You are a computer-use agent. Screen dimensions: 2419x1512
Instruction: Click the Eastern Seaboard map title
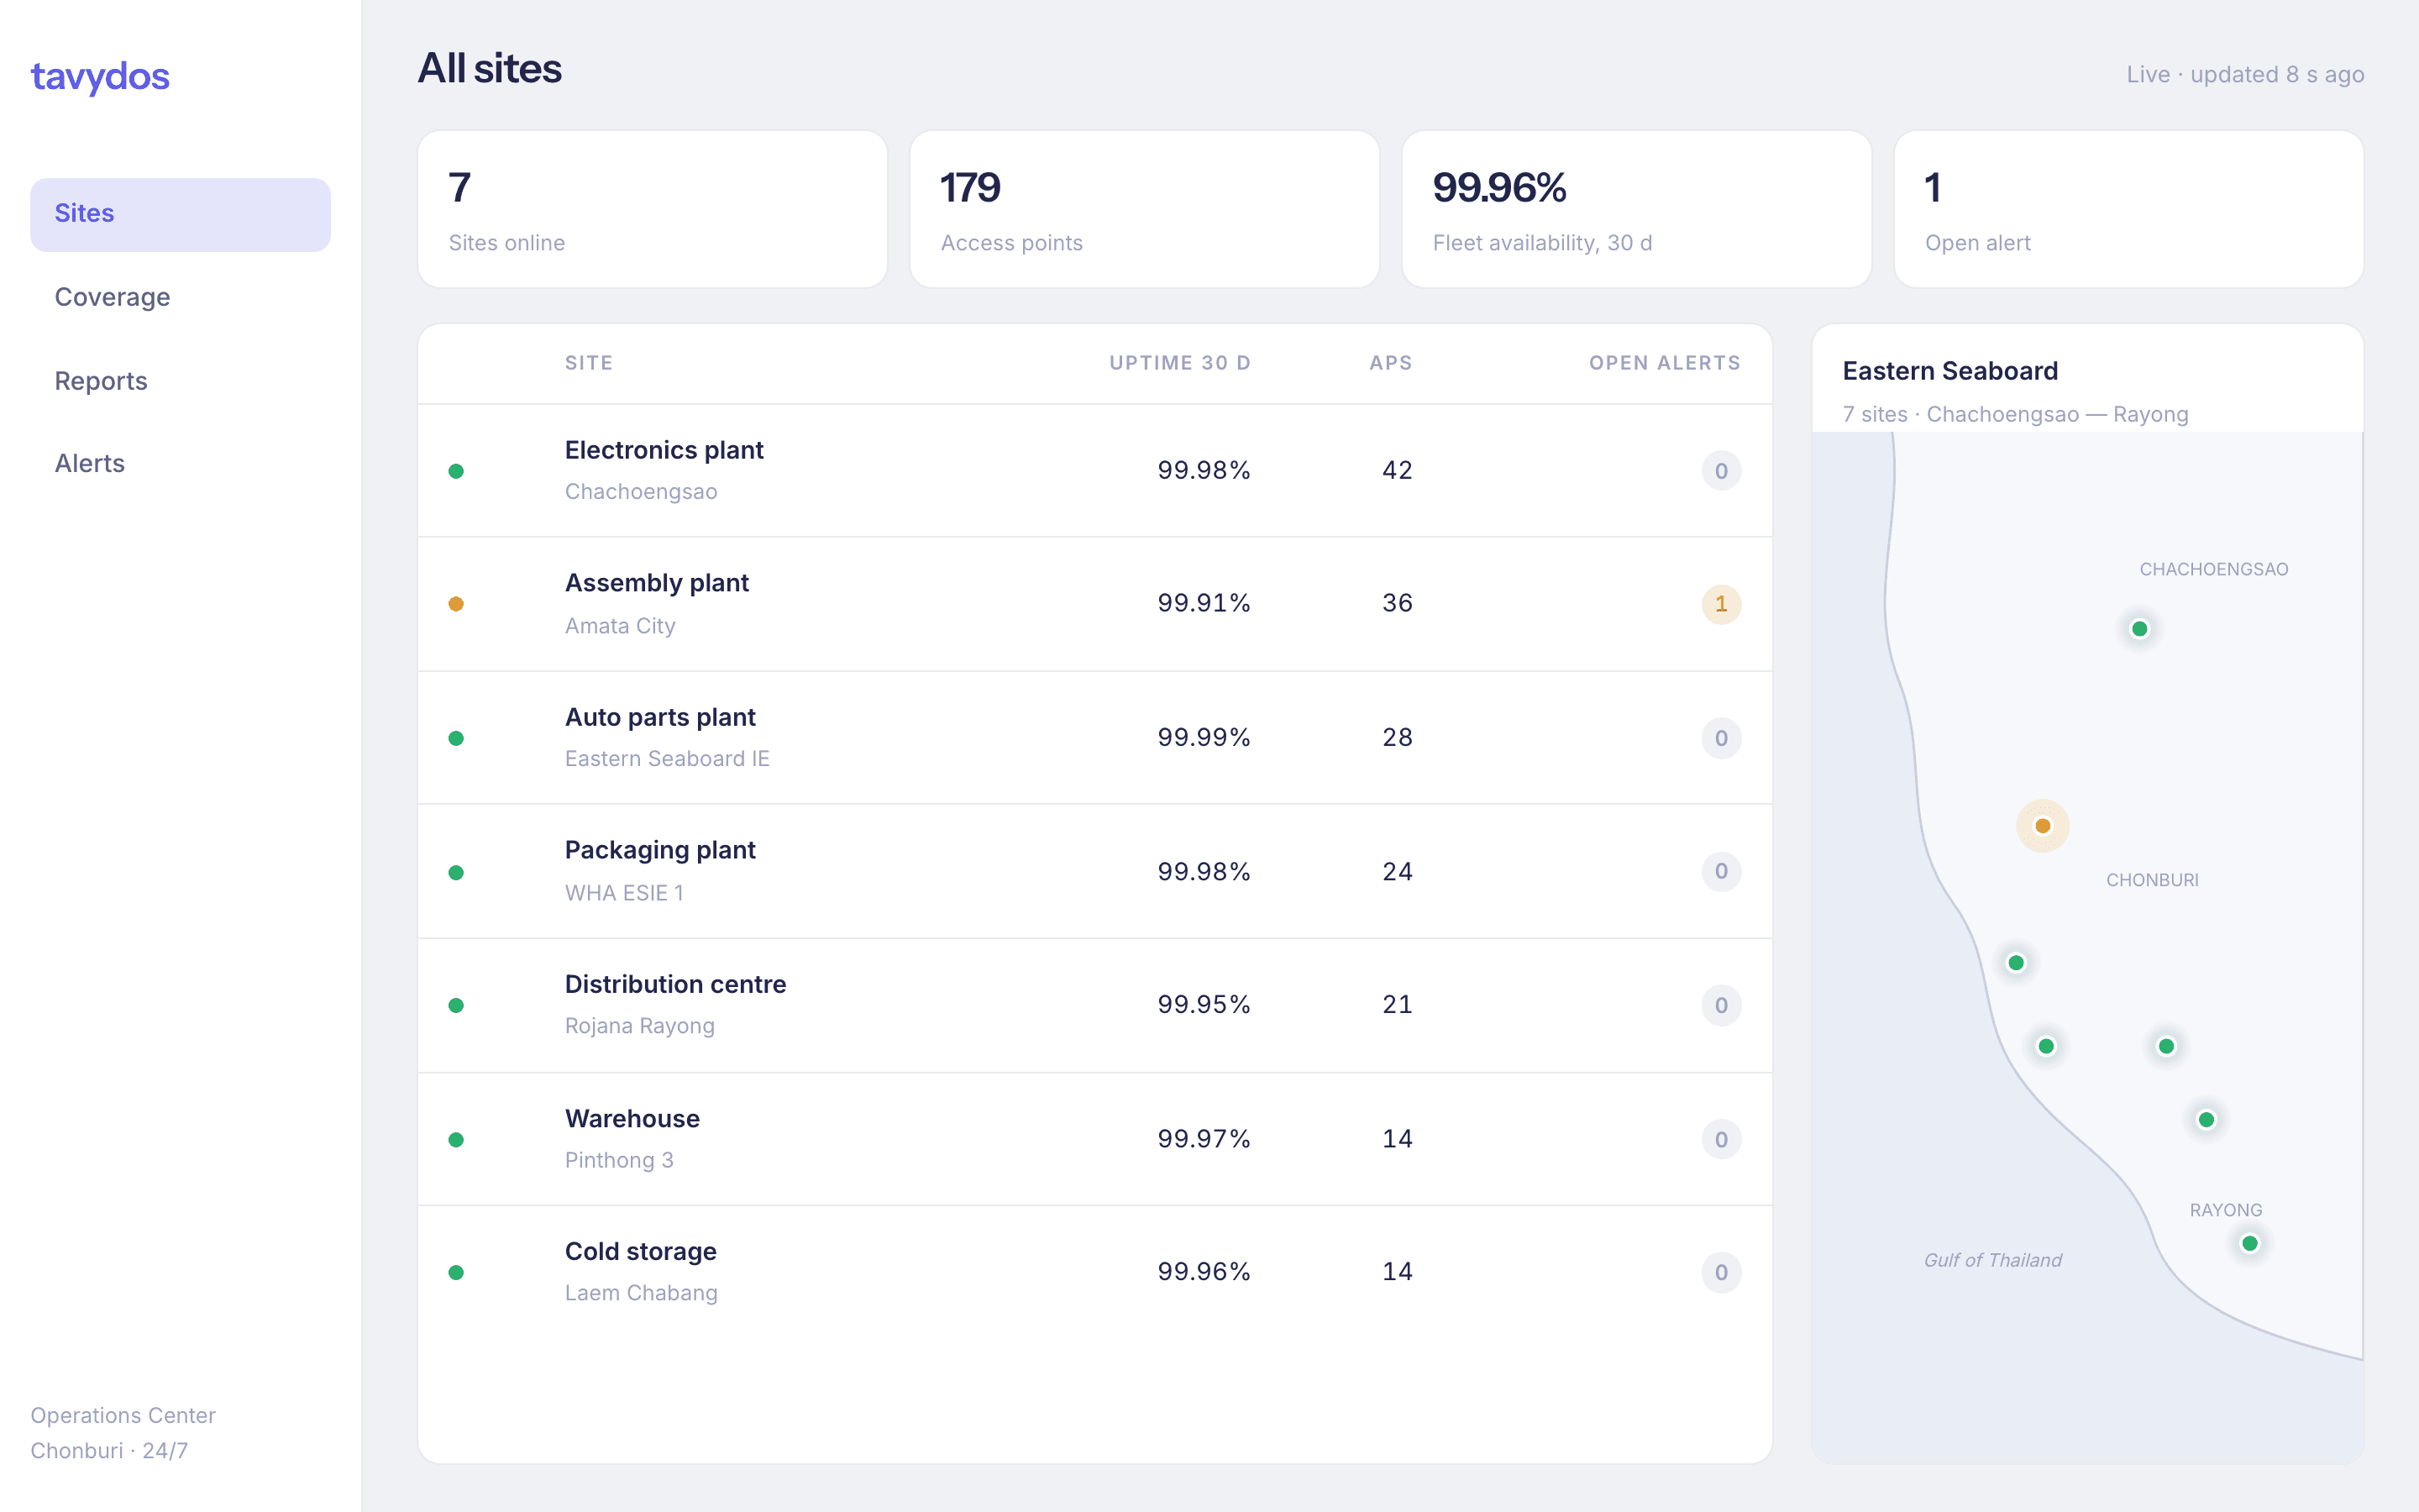(x=1950, y=371)
